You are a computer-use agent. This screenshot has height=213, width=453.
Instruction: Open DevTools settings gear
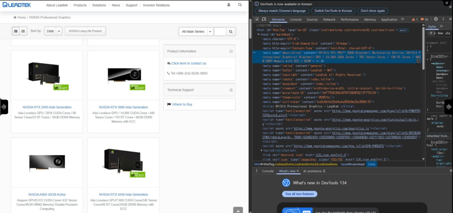tap(436, 19)
